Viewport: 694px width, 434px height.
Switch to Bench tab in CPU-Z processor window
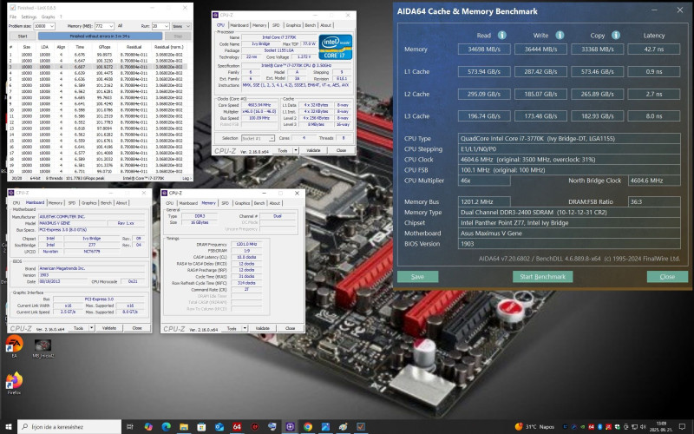pos(311,25)
